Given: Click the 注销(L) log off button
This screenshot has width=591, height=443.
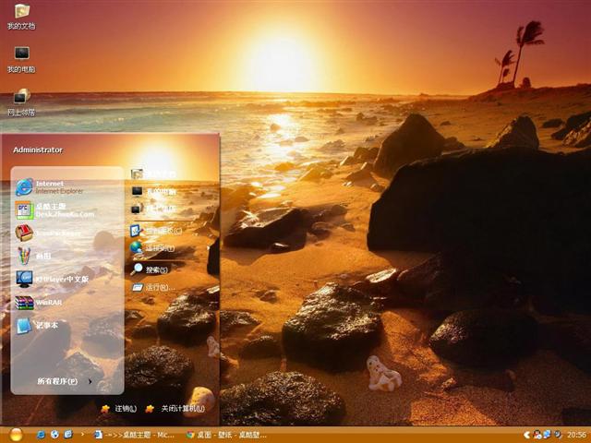Looking at the screenshot, I should pyautogui.click(x=119, y=408).
